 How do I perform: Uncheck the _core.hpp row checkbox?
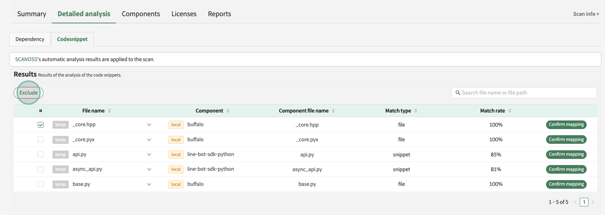click(x=41, y=125)
